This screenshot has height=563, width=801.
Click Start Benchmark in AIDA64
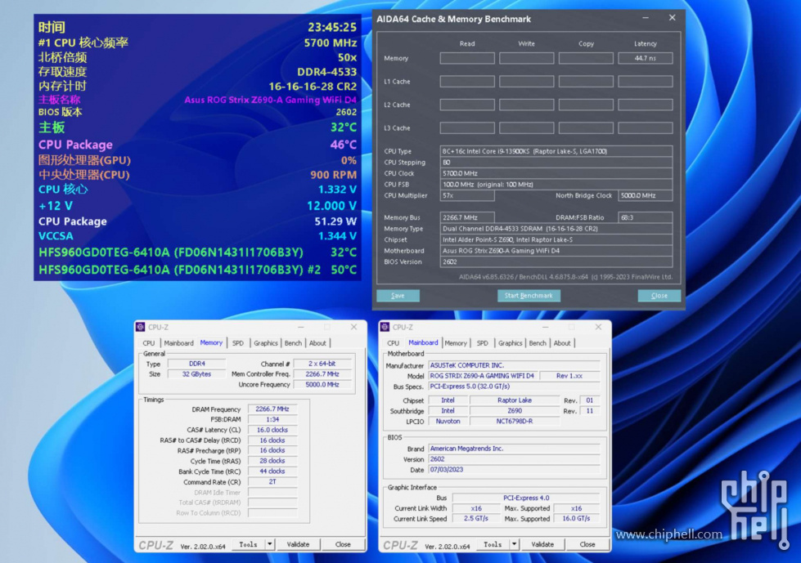(529, 296)
